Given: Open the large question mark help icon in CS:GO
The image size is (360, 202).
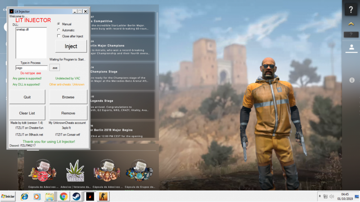Looking at the screenshot, I should click(x=351, y=10).
